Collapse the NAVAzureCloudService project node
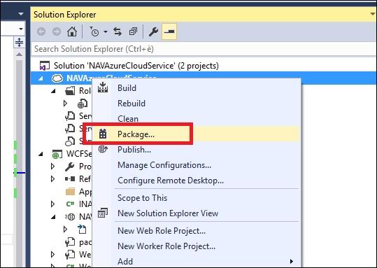The image size is (377, 268). pos(41,78)
